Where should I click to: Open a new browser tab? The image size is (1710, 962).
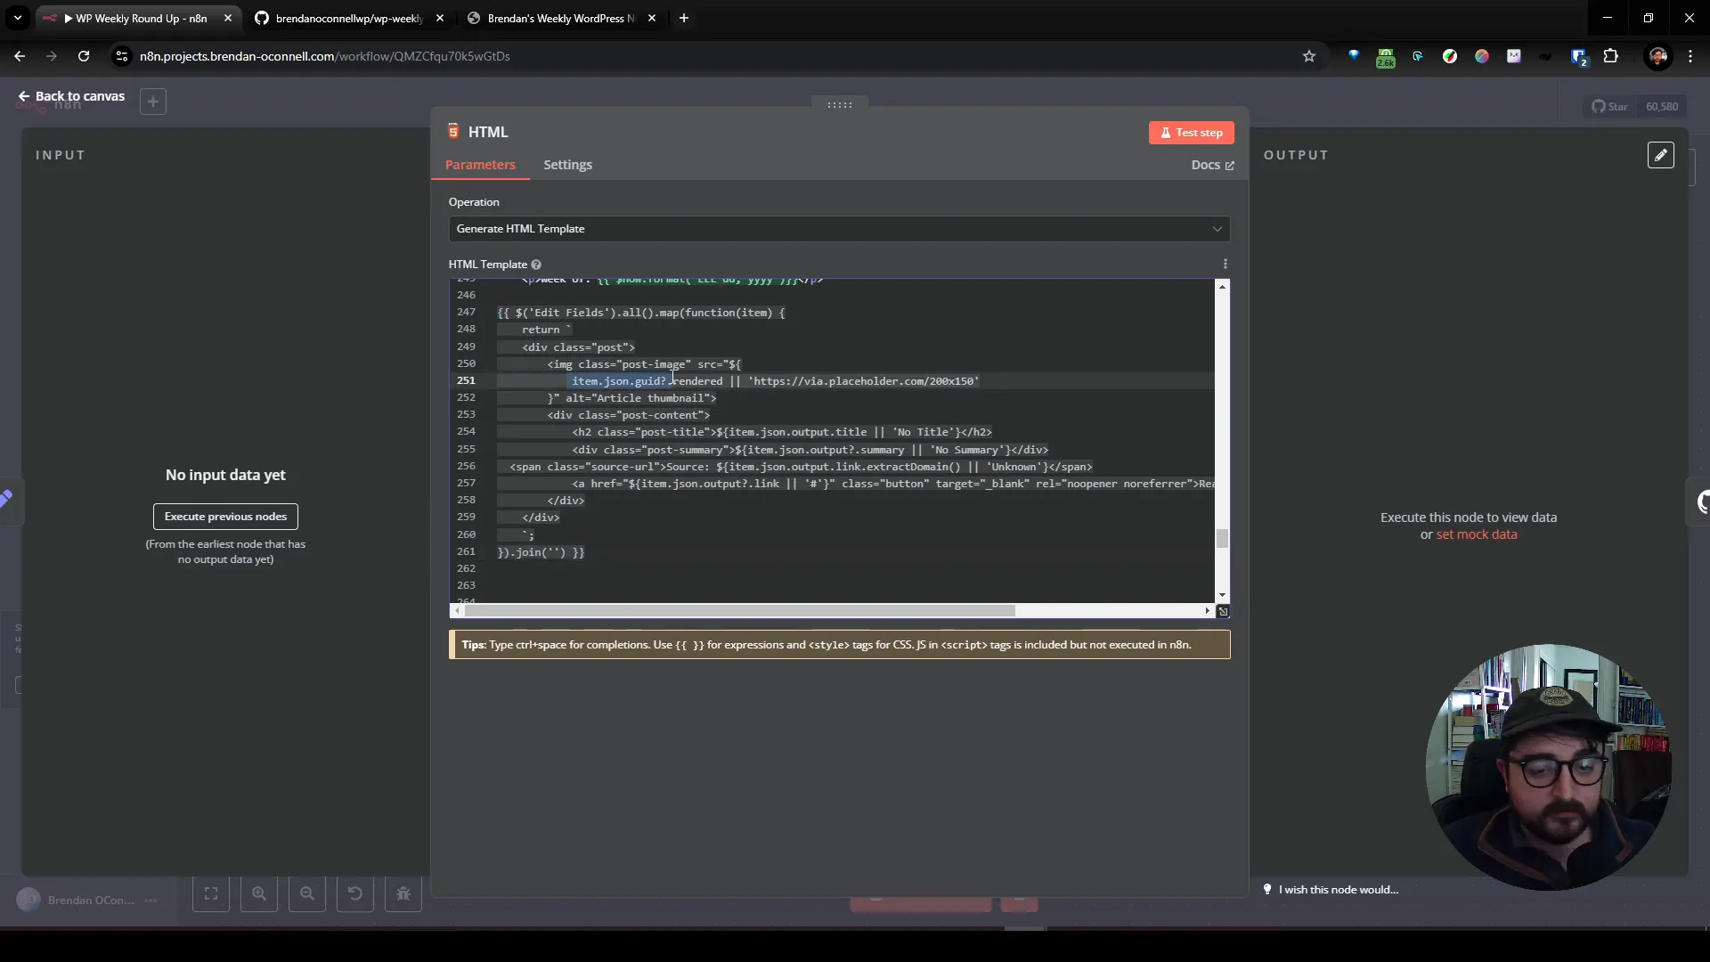(x=684, y=18)
